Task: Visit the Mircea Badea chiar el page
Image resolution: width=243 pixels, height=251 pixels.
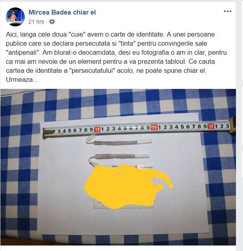Action: click(x=62, y=12)
